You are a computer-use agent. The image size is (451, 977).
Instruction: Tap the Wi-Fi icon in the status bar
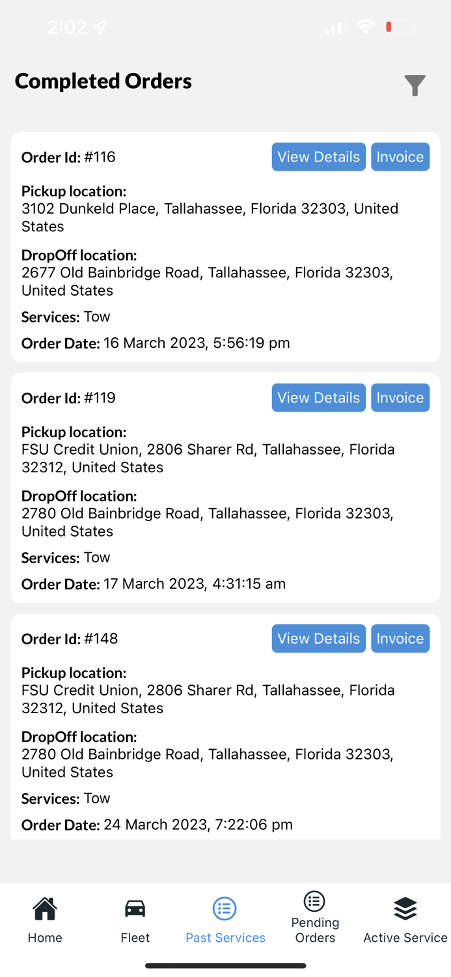point(365,27)
